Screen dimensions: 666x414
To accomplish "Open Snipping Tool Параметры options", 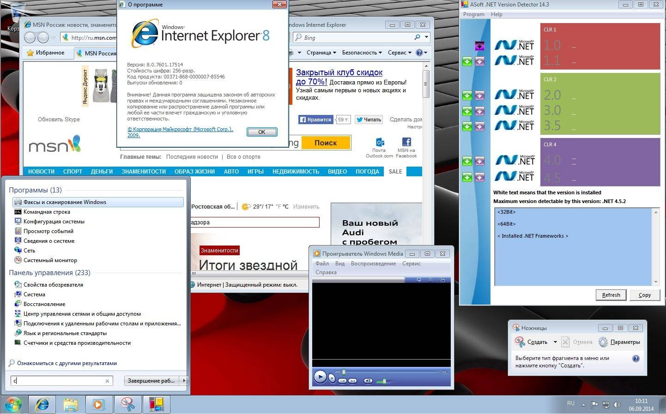I will (619, 342).
